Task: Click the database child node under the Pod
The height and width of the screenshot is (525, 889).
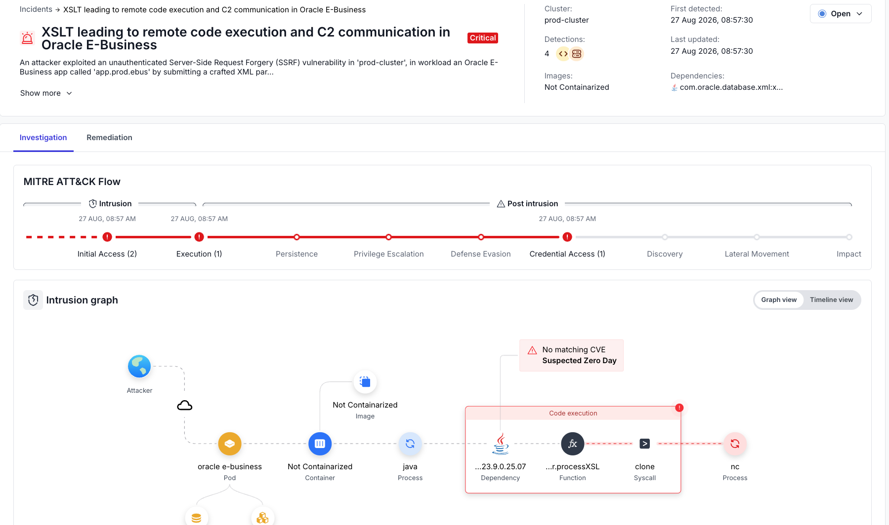Action: click(x=197, y=518)
